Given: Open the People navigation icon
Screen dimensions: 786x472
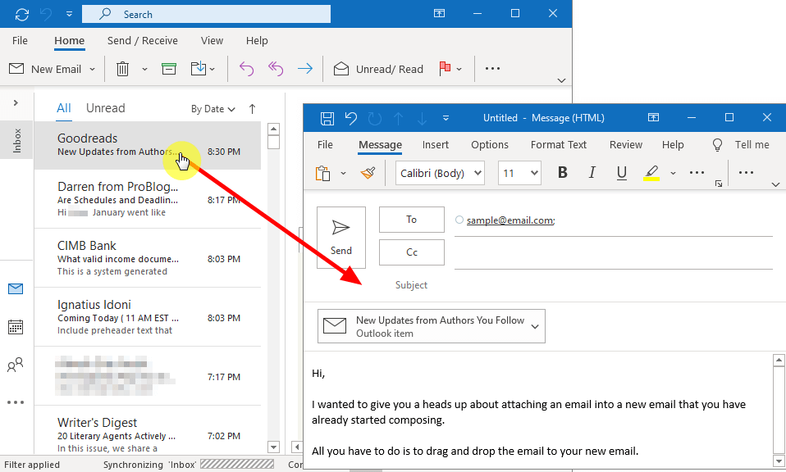Looking at the screenshot, I should [16, 365].
